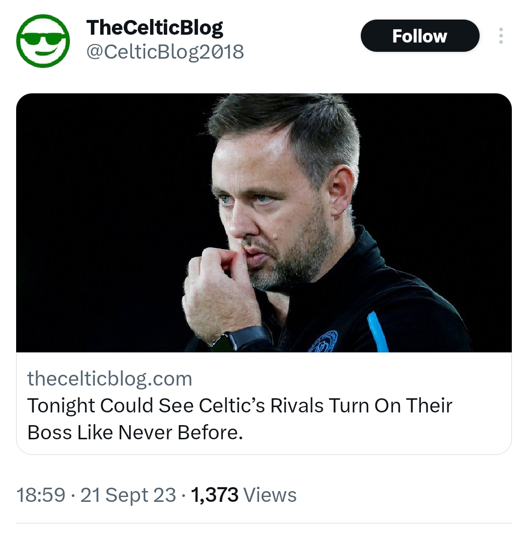The image size is (528, 539).
Task: Select the word Views beside the count
Action: click(270, 495)
